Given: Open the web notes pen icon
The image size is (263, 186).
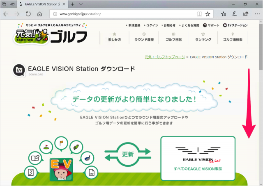Looking at the screenshot, I should [235, 14].
